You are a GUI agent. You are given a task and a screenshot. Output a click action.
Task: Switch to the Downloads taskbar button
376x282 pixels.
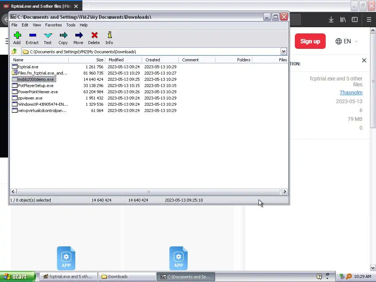tap(127, 276)
